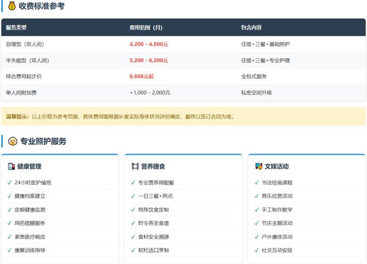367x264 pixels.
Task: Click checkmark beside 紧急医疗响应
Action: [9, 237]
